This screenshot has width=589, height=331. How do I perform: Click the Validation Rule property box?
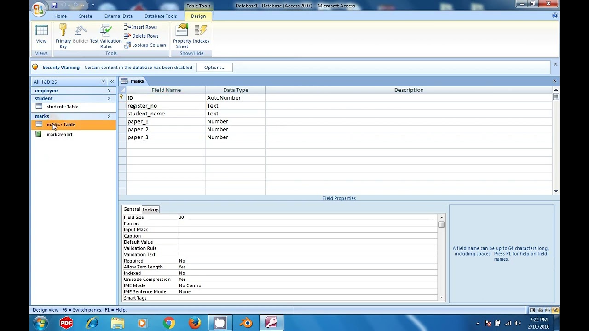[307, 248]
